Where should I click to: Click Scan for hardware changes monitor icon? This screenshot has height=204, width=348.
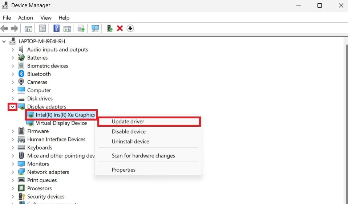95,28
